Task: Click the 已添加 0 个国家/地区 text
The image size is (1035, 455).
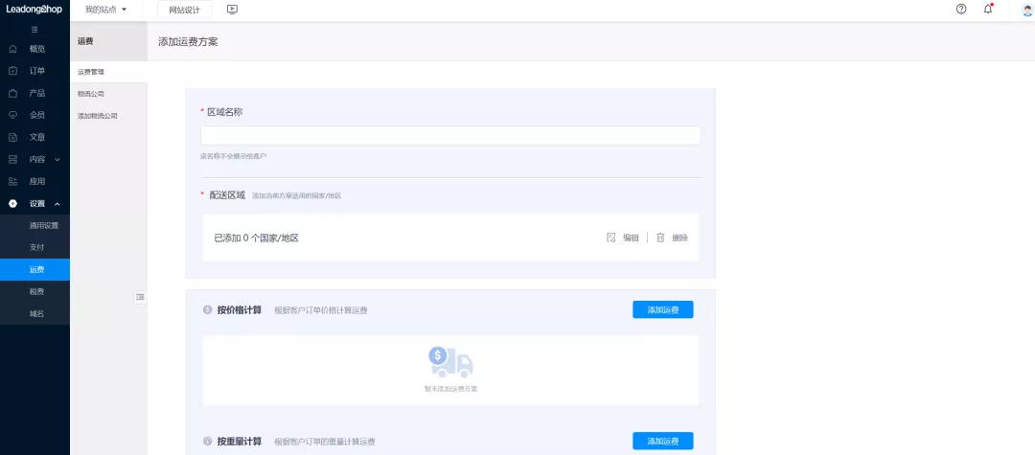Action: click(257, 239)
